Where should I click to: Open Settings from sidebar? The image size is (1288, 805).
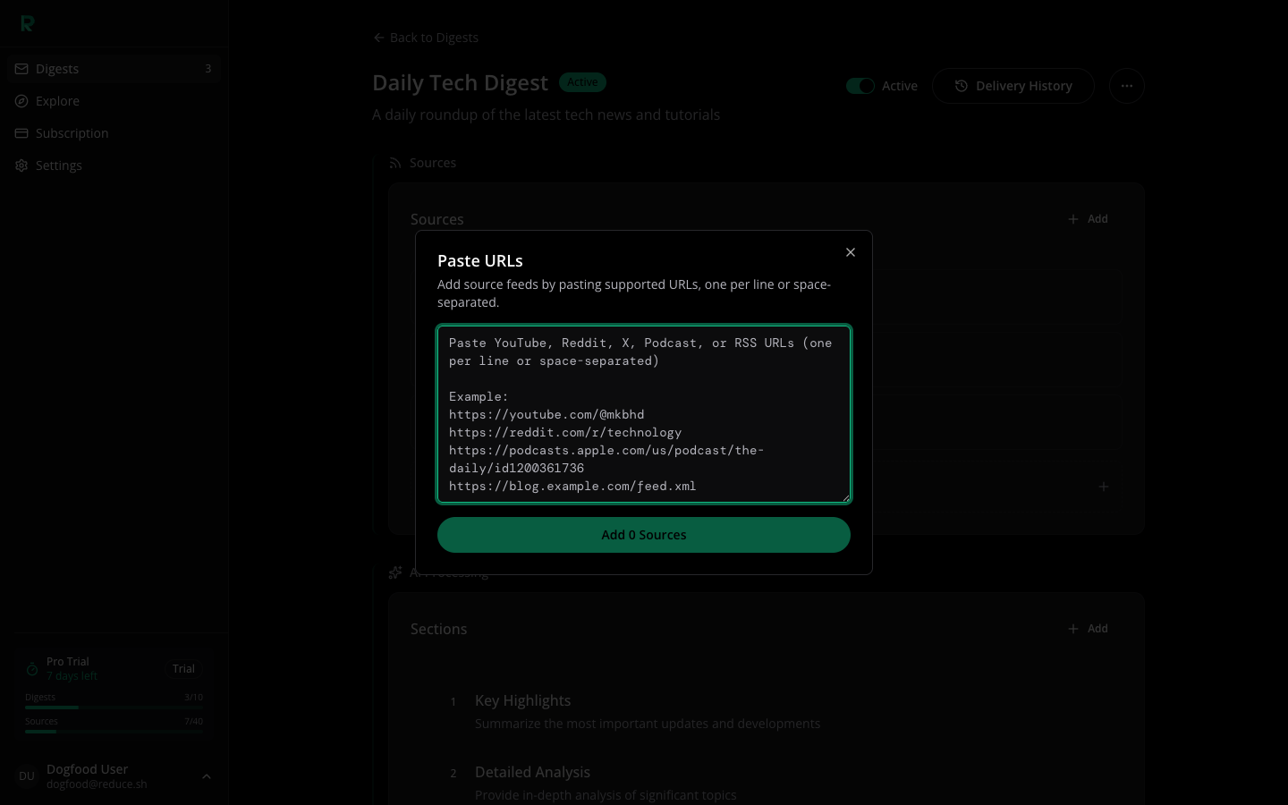pyautogui.click(x=59, y=165)
